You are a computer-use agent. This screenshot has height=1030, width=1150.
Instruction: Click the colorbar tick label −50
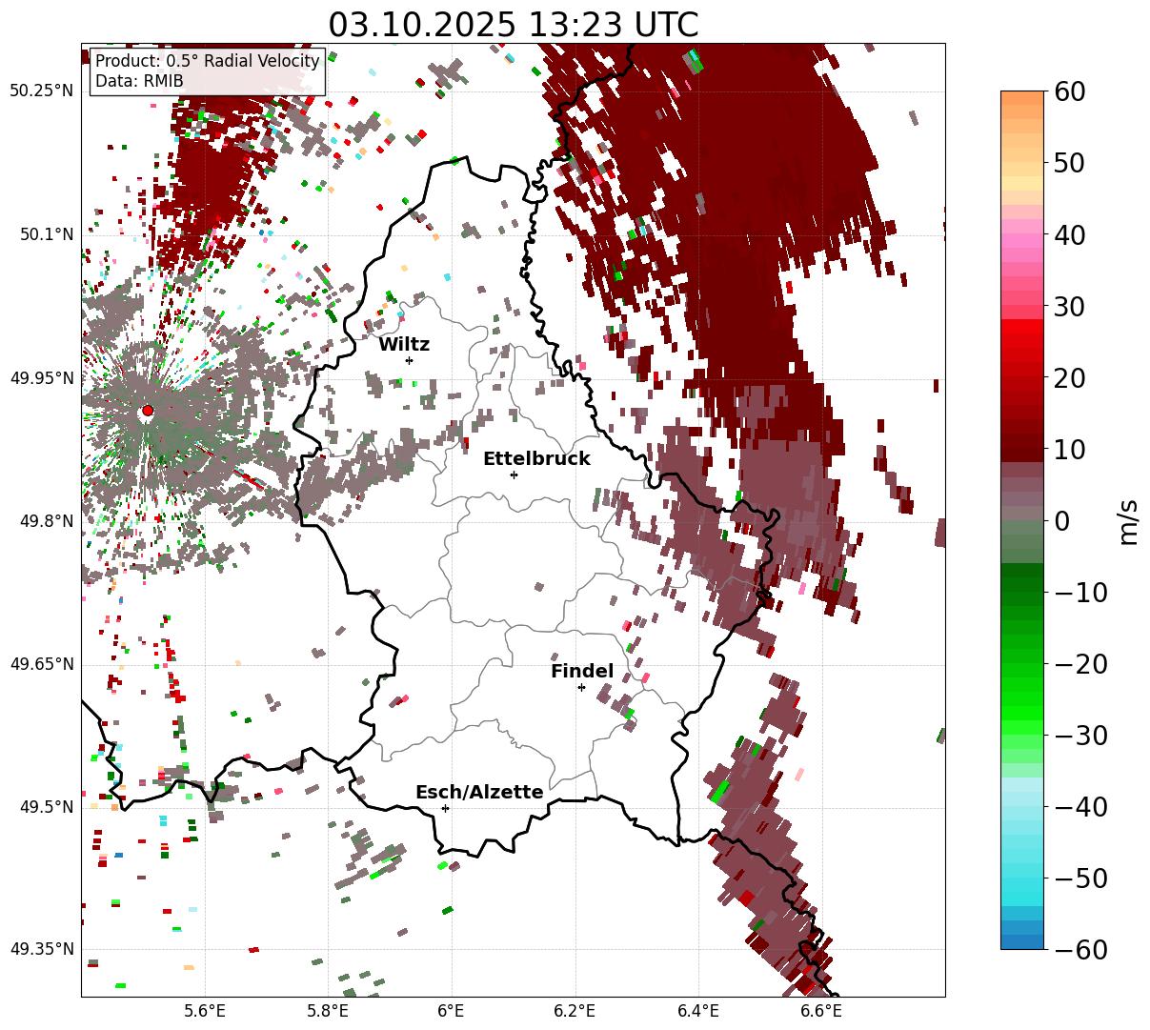point(1081,878)
